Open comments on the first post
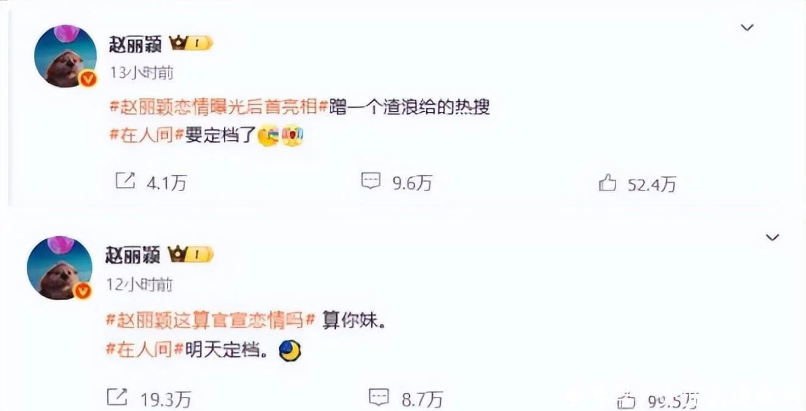 371,181
